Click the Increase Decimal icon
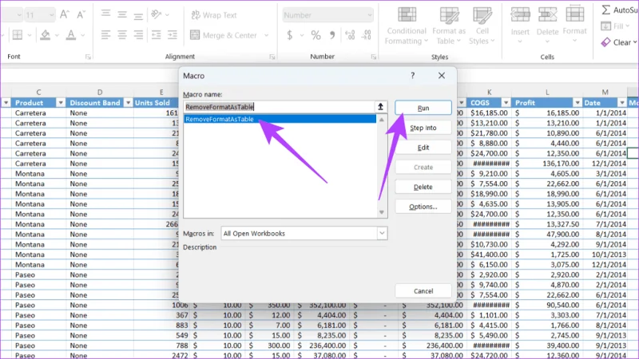Screen dimensions: 639x359 [x=350, y=35]
